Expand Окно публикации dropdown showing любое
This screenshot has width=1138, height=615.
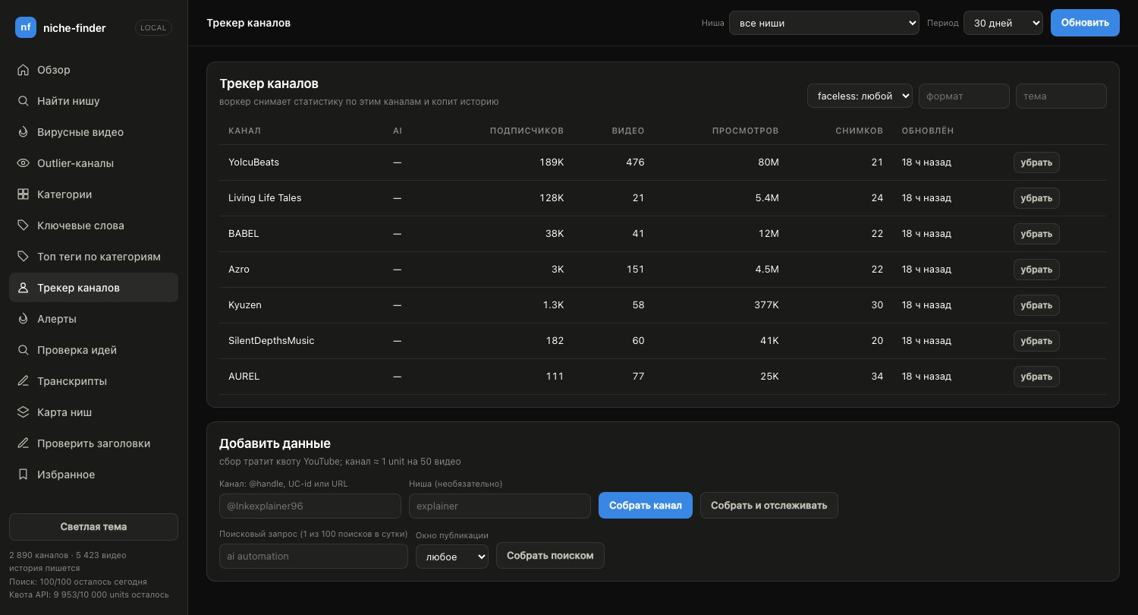(452, 556)
